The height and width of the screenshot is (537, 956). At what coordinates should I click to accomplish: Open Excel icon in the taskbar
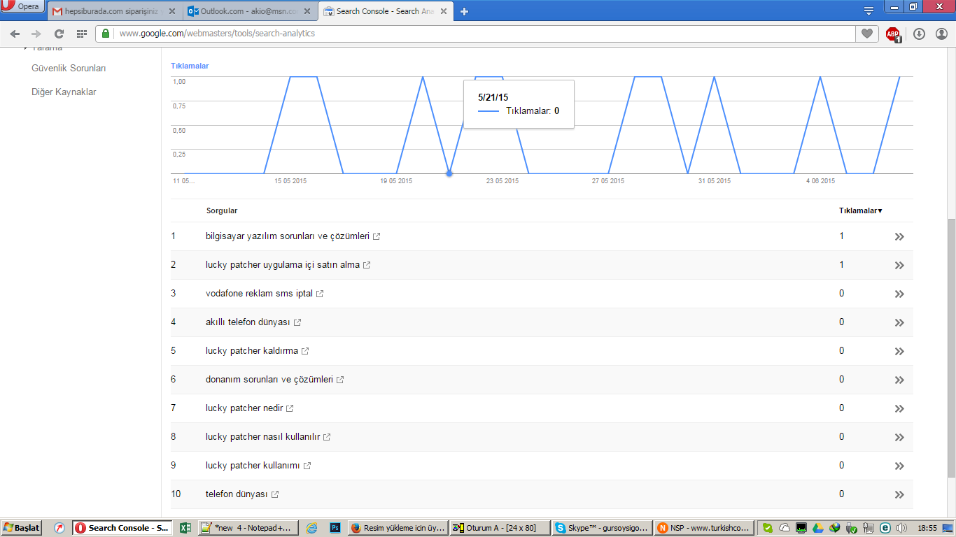point(185,528)
